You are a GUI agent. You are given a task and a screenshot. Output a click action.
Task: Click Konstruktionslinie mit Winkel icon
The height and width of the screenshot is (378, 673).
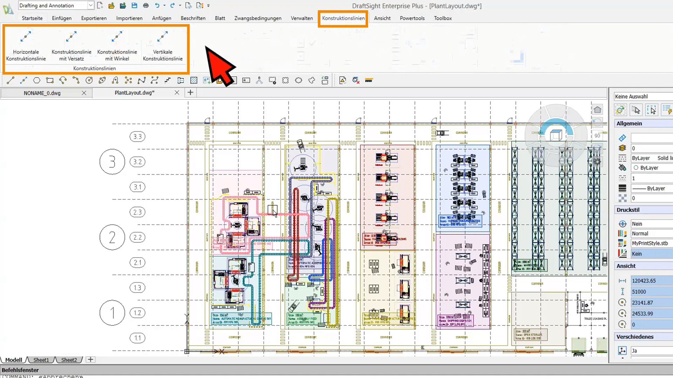pos(117,36)
